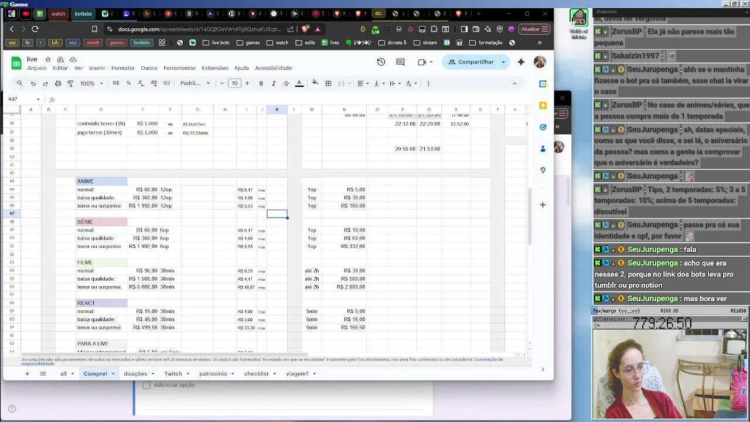Screen dimensions: 750x422
Task: Star the 'live' spreadsheet
Action: point(47,59)
